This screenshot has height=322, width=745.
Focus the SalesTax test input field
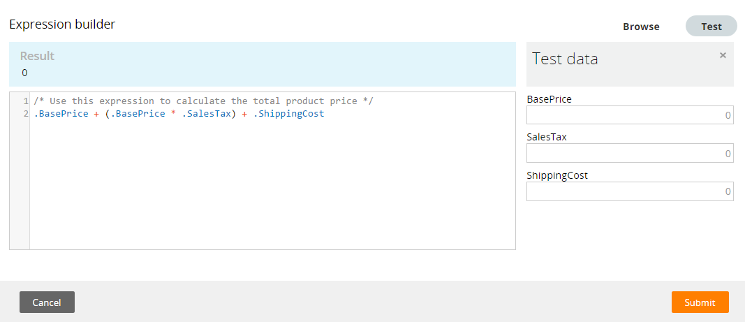coord(630,153)
